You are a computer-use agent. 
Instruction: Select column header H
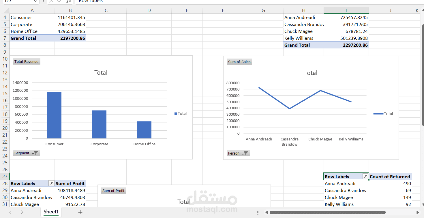coord(303,10)
